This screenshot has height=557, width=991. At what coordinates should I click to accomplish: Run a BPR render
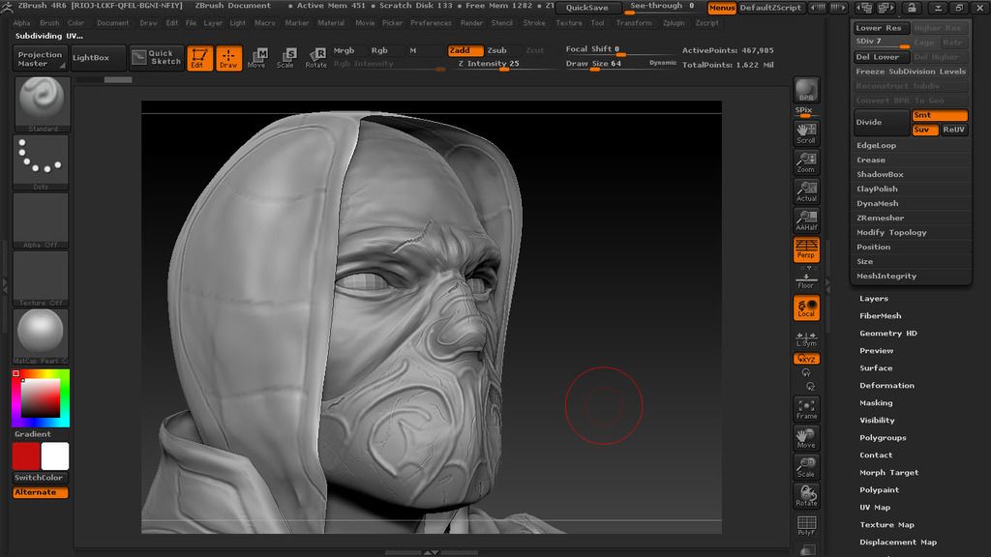806,90
